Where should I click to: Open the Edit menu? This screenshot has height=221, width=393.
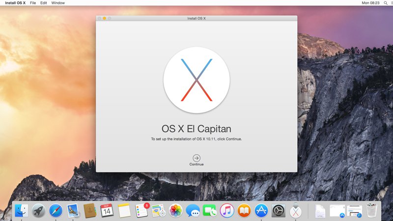(44, 3)
